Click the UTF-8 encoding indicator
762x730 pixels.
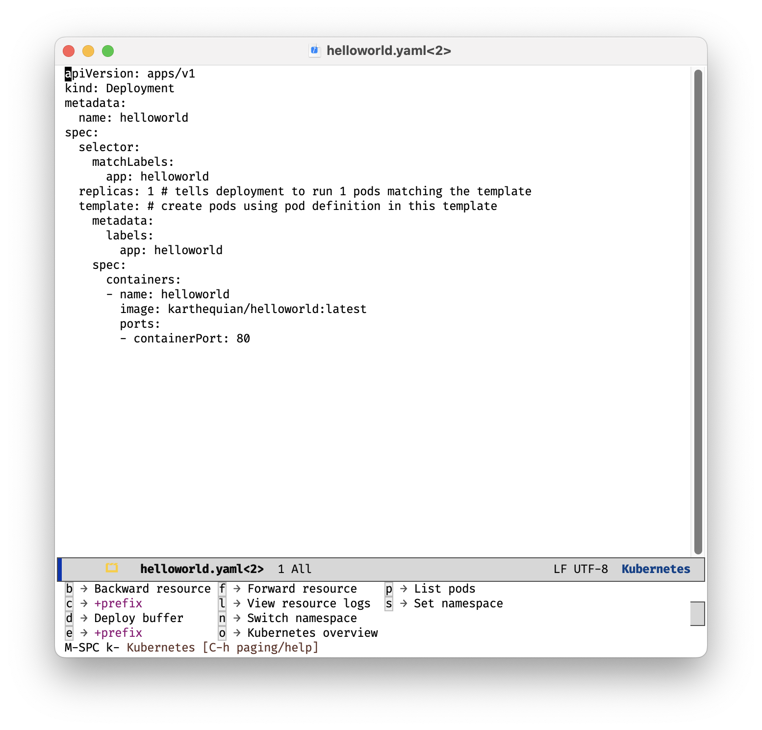pos(591,569)
